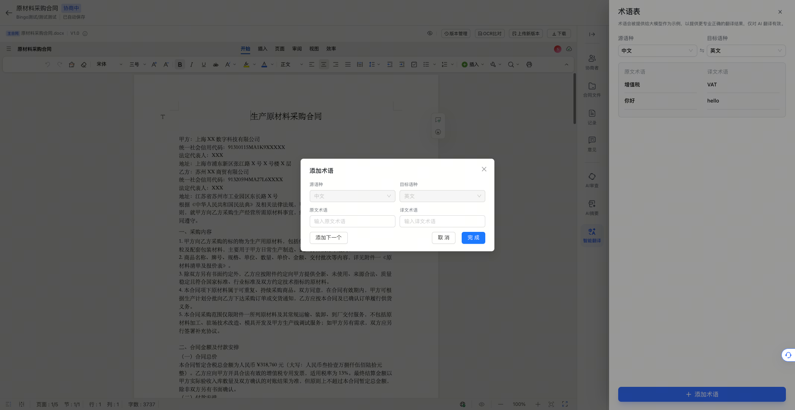Open AI摘要 in the sidebar
Image resolution: width=795 pixels, height=410 pixels.
coord(592,207)
